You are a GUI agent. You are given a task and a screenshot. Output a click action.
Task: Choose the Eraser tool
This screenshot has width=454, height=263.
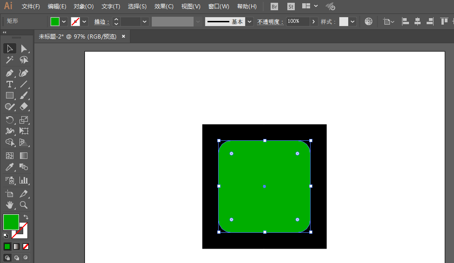coord(24,107)
